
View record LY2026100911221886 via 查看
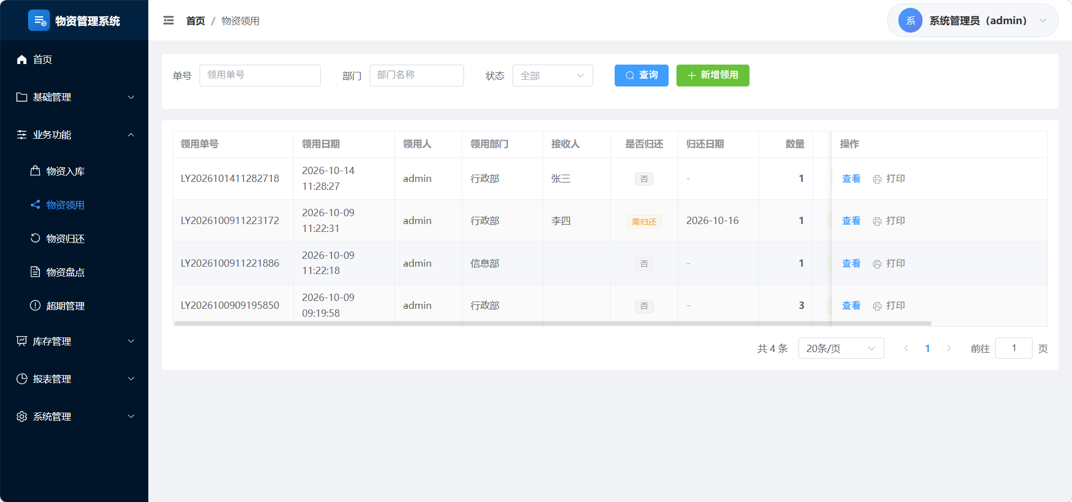pyautogui.click(x=851, y=263)
